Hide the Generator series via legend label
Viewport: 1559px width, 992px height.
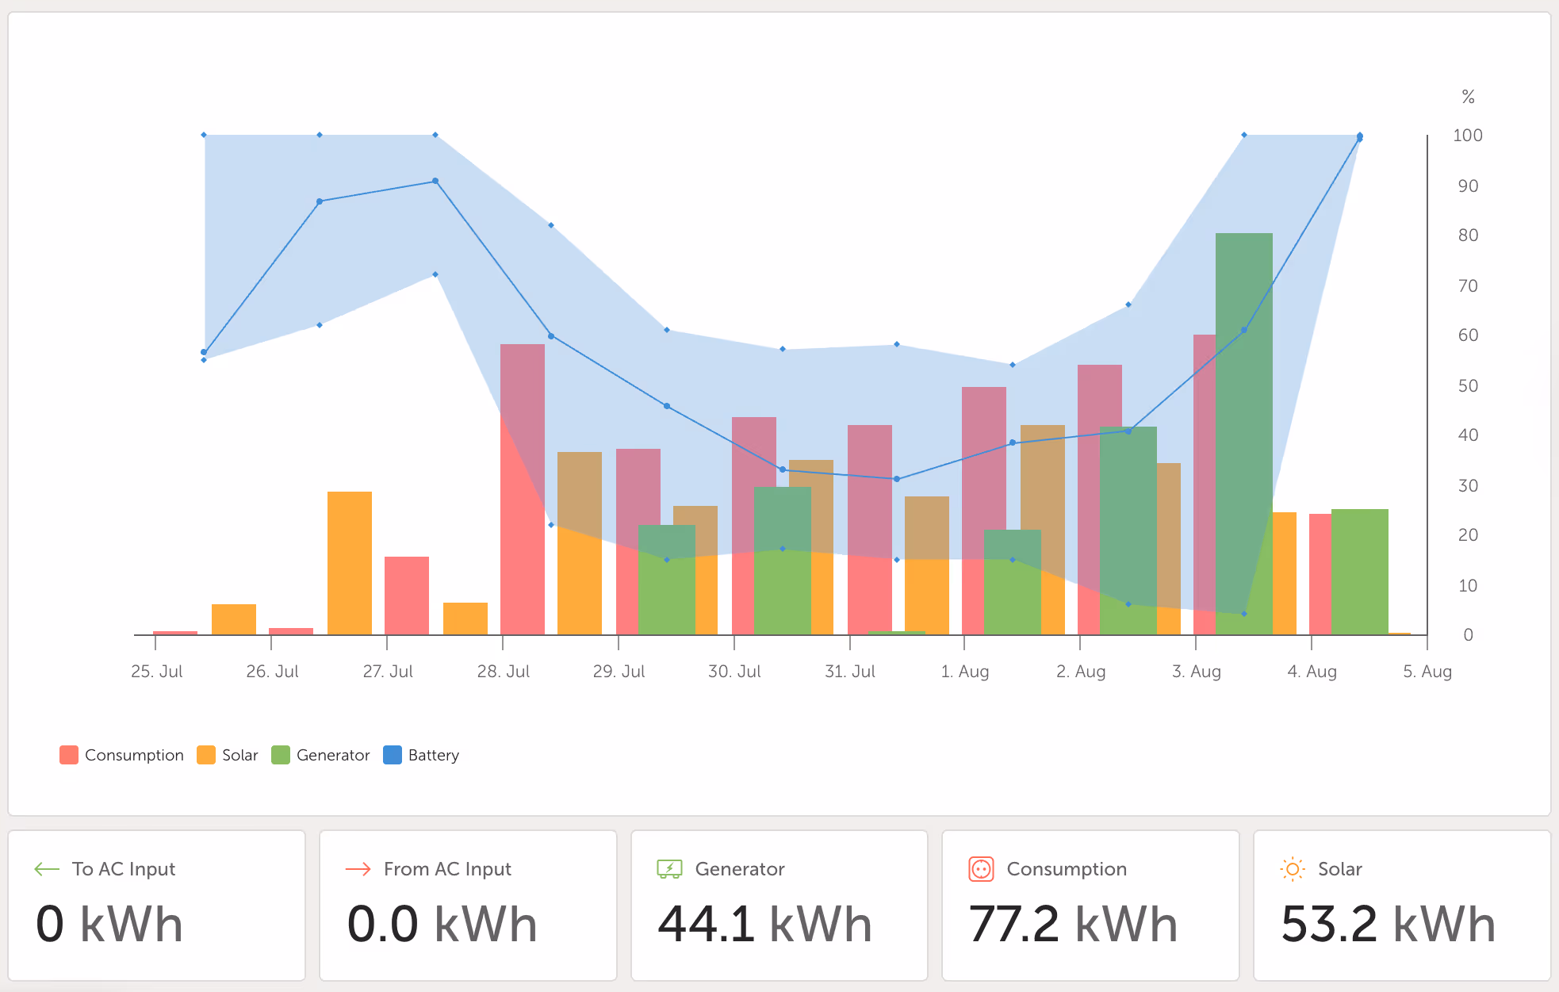pos(333,755)
